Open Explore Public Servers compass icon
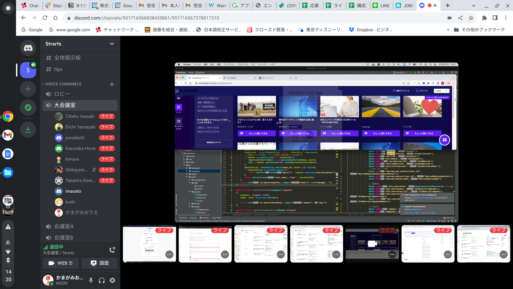Screen dimensions: 513x289 [x=28, y=108]
